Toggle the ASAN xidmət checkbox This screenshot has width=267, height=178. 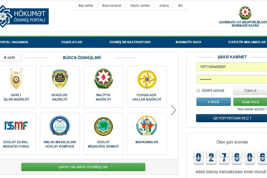pos(198,91)
